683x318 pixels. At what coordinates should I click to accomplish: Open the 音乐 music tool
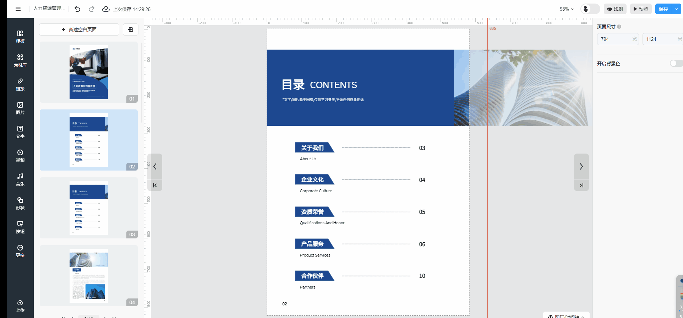(20, 179)
